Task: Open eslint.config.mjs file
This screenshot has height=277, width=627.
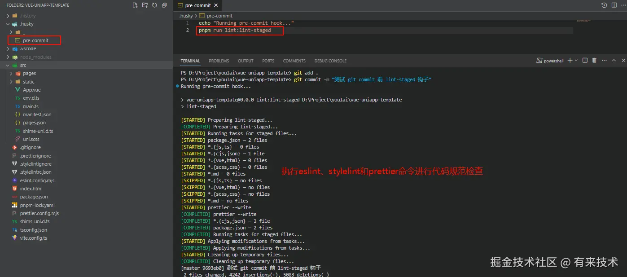Action: 37,180
